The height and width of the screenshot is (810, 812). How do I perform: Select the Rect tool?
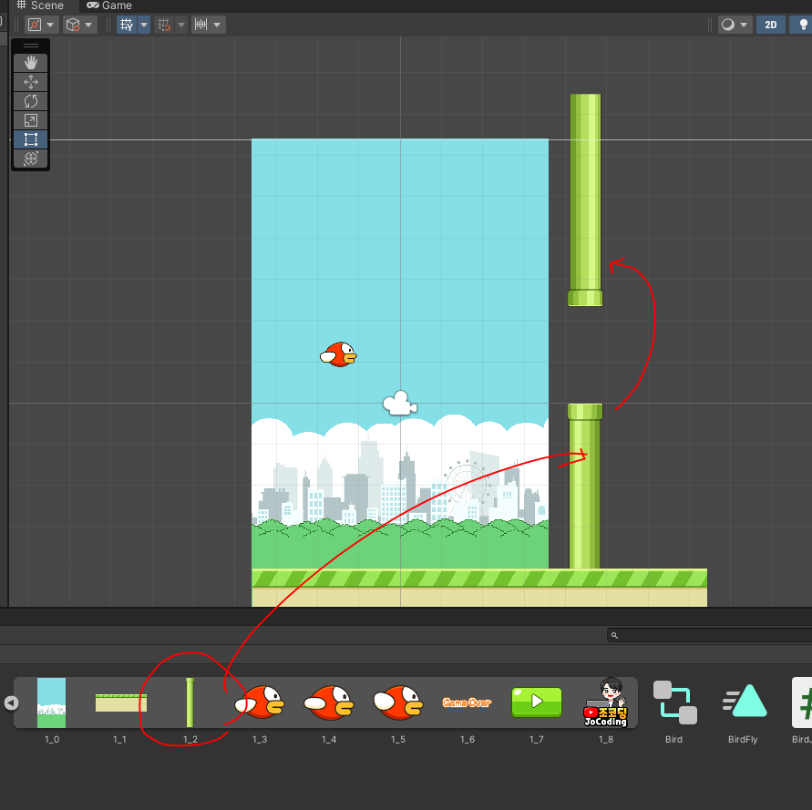click(x=31, y=139)
